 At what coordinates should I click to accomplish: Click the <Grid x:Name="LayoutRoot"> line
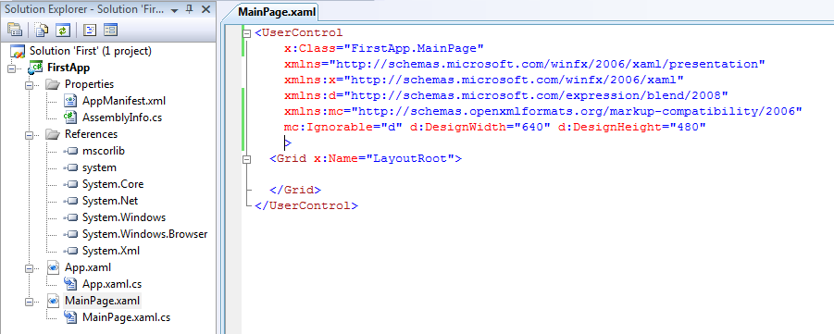366,158
